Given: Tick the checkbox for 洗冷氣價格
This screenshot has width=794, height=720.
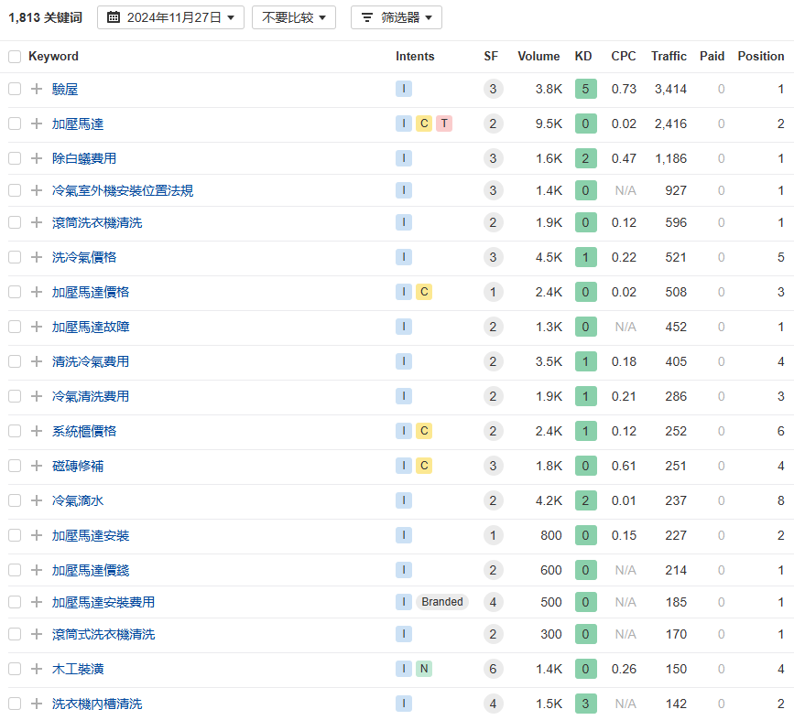Looking at the screenshot, I should [x=15, y=257].
